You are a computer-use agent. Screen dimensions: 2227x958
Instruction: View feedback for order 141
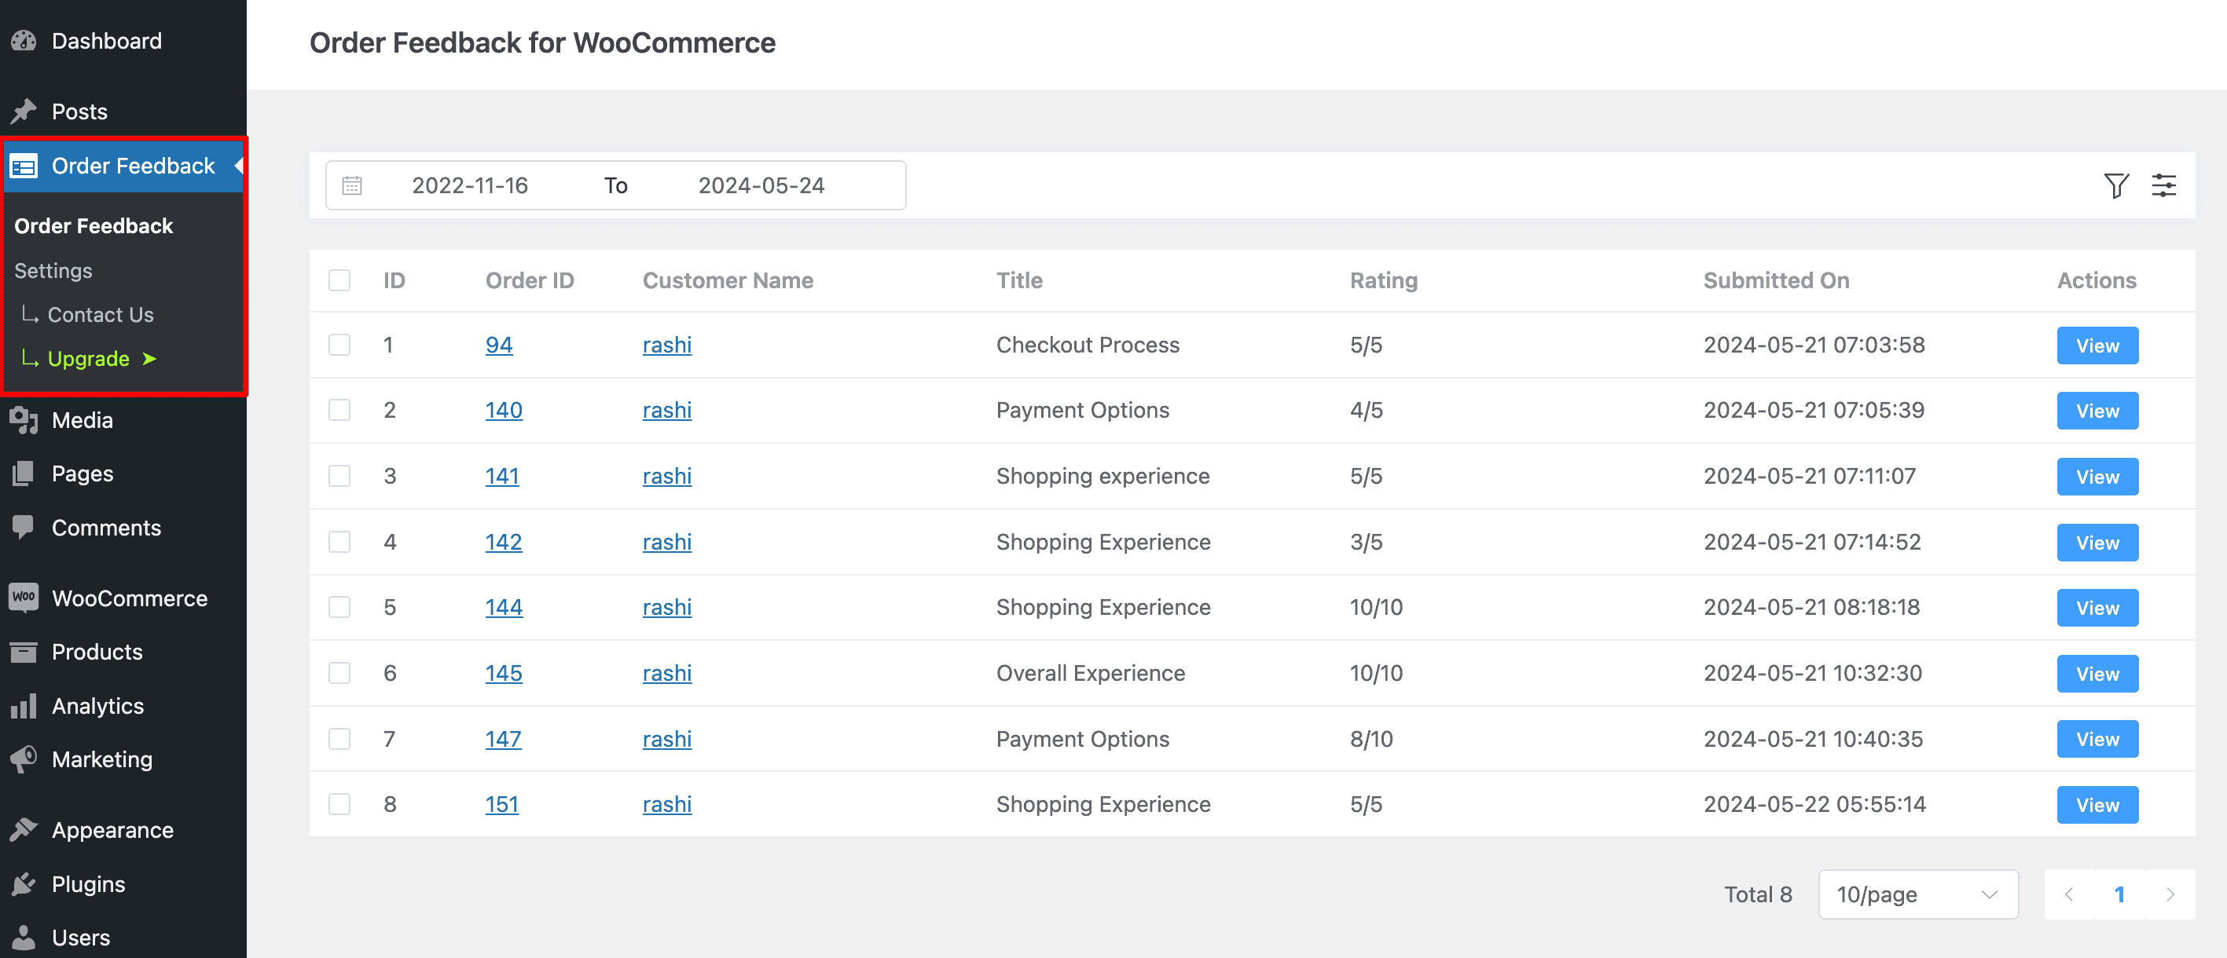click(2097, 476)
